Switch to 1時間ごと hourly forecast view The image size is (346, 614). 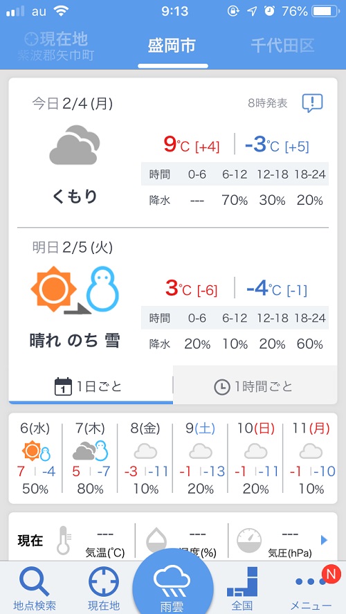(x=255, y=387)
